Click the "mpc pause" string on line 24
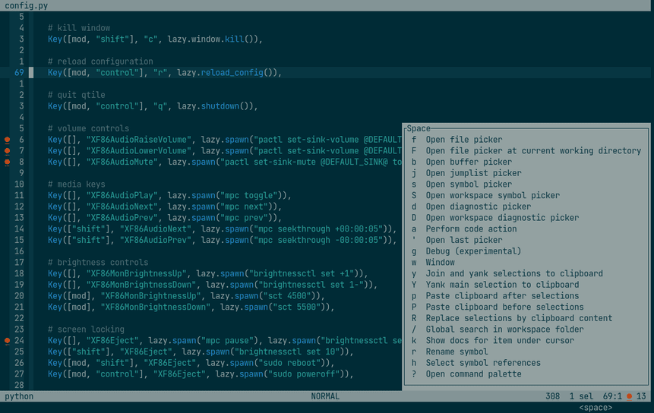 (x=227, y=340)
